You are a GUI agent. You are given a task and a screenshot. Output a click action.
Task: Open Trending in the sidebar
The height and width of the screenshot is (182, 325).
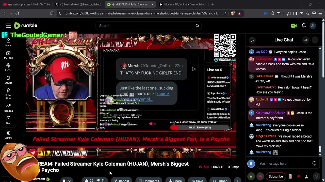(x=8, y=108)
